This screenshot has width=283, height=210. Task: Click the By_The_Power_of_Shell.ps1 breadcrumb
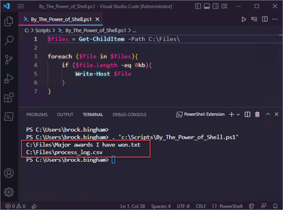[x=93, y=30]
